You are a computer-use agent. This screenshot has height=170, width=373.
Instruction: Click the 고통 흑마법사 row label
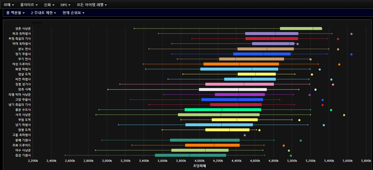click(x=21, y=135)
